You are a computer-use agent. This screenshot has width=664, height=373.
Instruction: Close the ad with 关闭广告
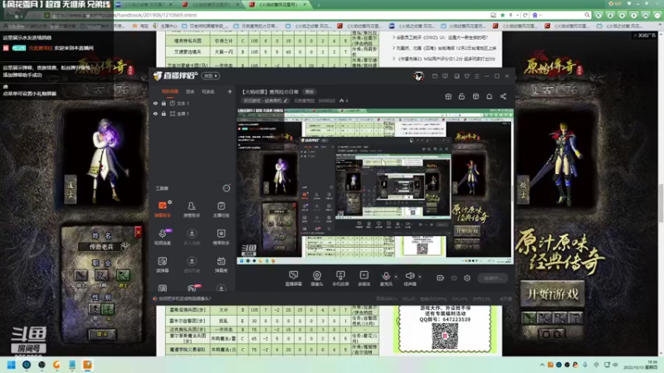(x=645, y=35)
